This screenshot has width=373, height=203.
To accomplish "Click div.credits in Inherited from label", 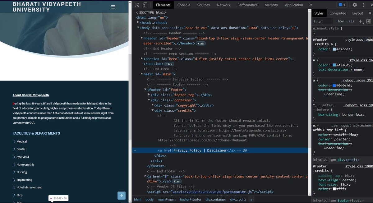I will click(x=348, y=159).
